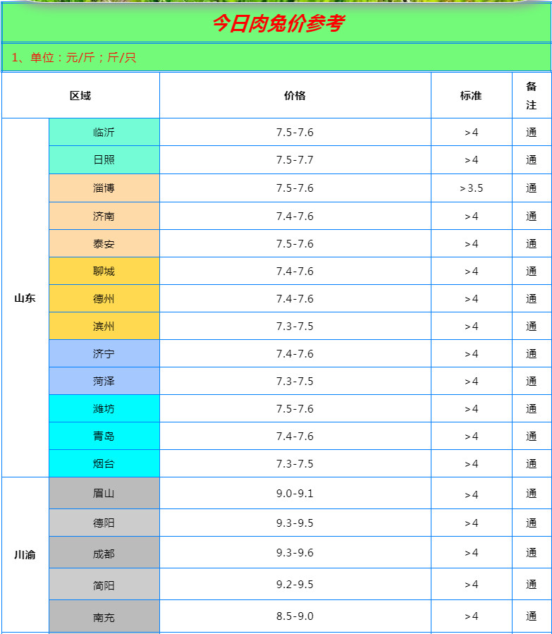Select the 山东 province cell
This screenshot has width=552, height=634.
25,298
